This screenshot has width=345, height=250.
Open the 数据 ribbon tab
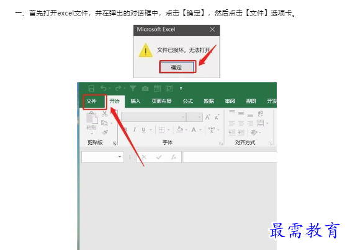(209, 101)
